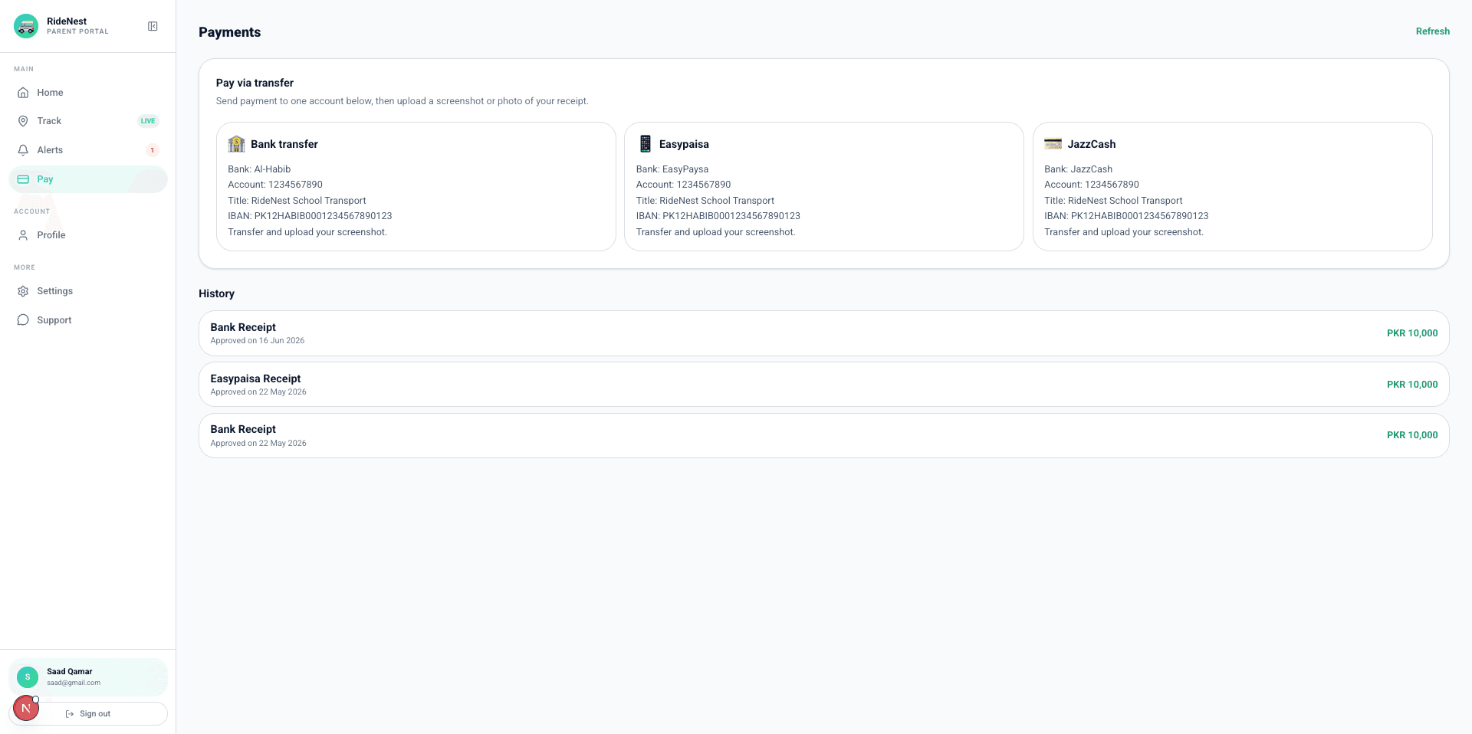Image resolution: width=1472 pixels, height=734 pixels.
Task: Click PKR 10,000 on Easypaisa Receipt
Action: [x=1412, y=385]
